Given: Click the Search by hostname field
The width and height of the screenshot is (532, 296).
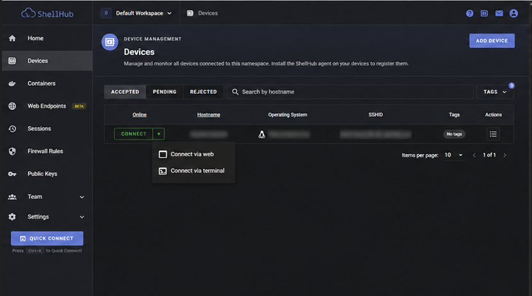Looking at the screenshot, I should 350,91.
